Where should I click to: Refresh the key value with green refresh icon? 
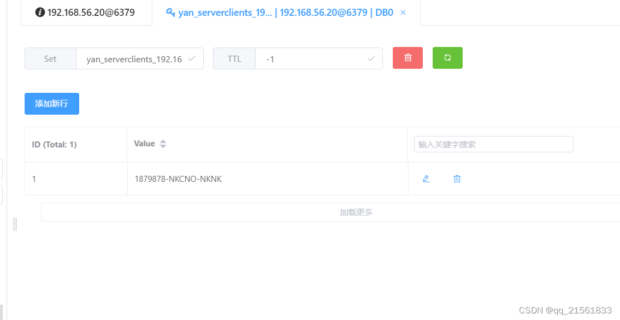pos(447,58)
